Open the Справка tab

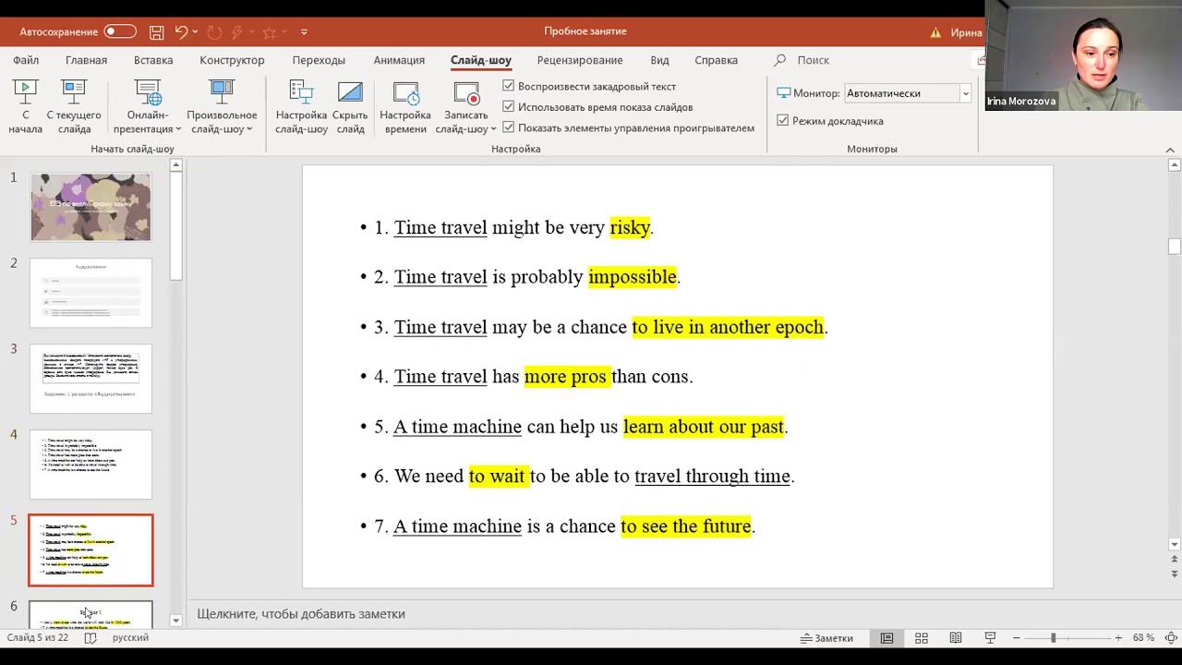coord(716,60)
